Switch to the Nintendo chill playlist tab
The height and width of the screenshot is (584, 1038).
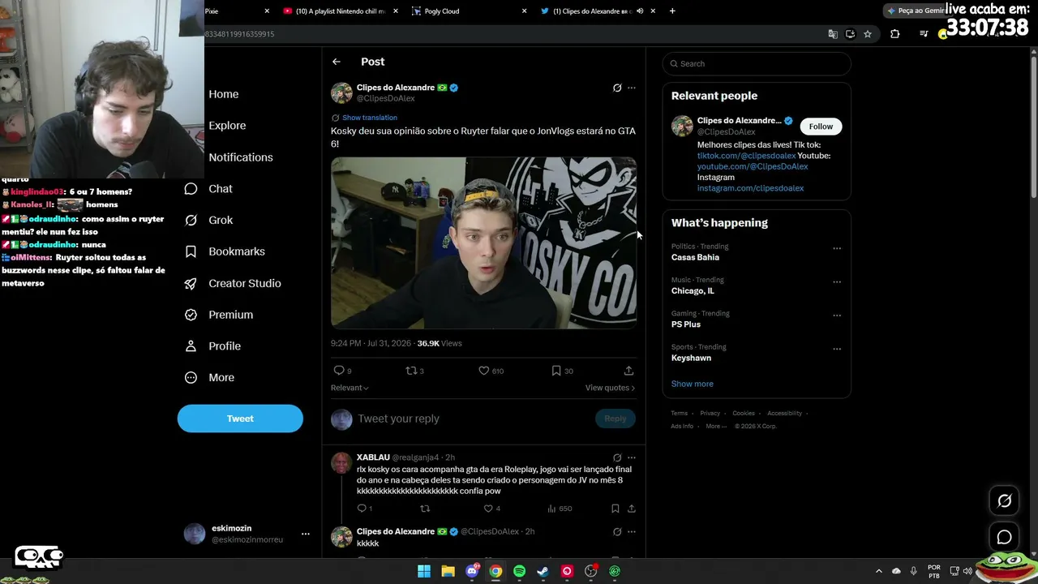341,11
